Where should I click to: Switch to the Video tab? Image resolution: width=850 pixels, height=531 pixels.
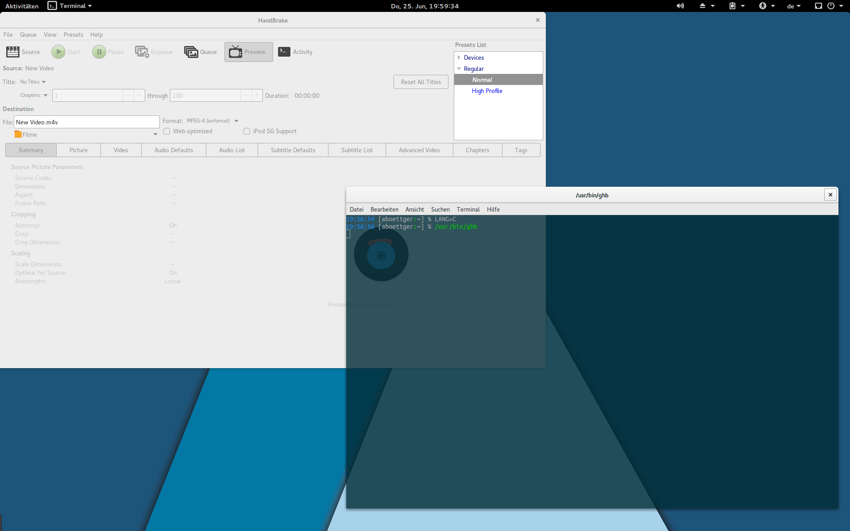pos(121,150)
